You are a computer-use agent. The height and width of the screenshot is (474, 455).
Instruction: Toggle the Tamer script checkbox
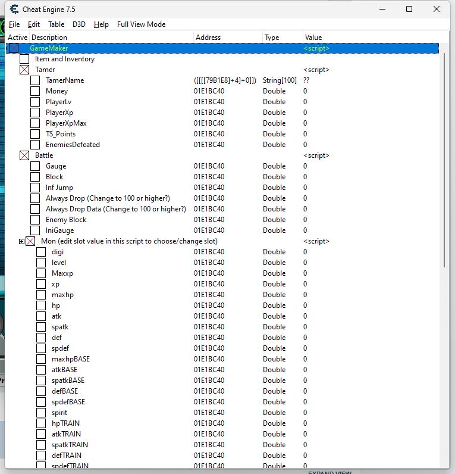tap(24, 70)
